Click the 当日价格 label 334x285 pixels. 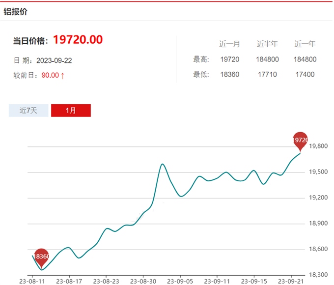[x=30, y=41]
